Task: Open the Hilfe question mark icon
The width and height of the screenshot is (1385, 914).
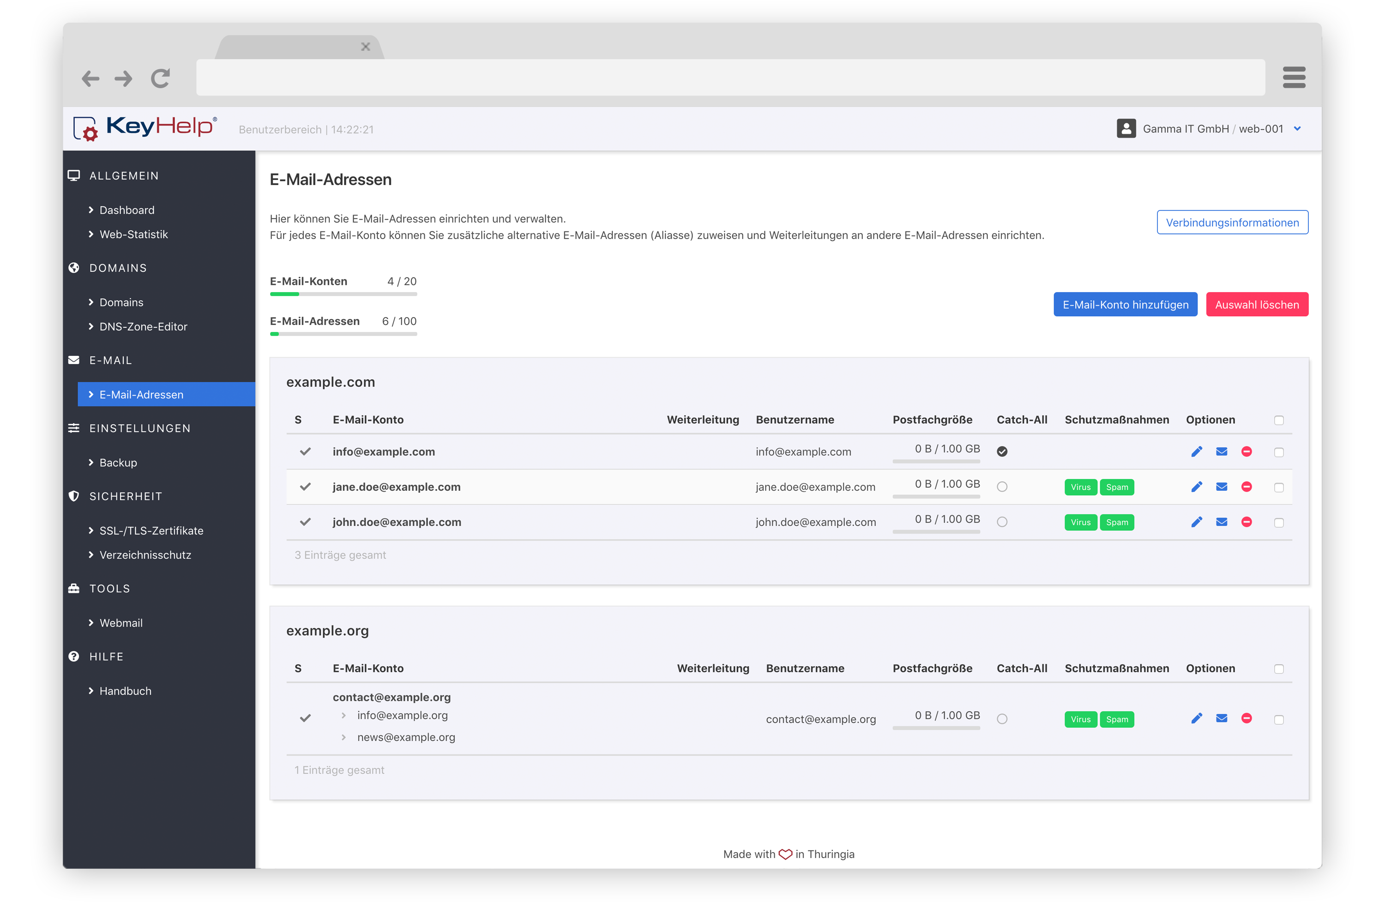Action: [x=73, y=656]
